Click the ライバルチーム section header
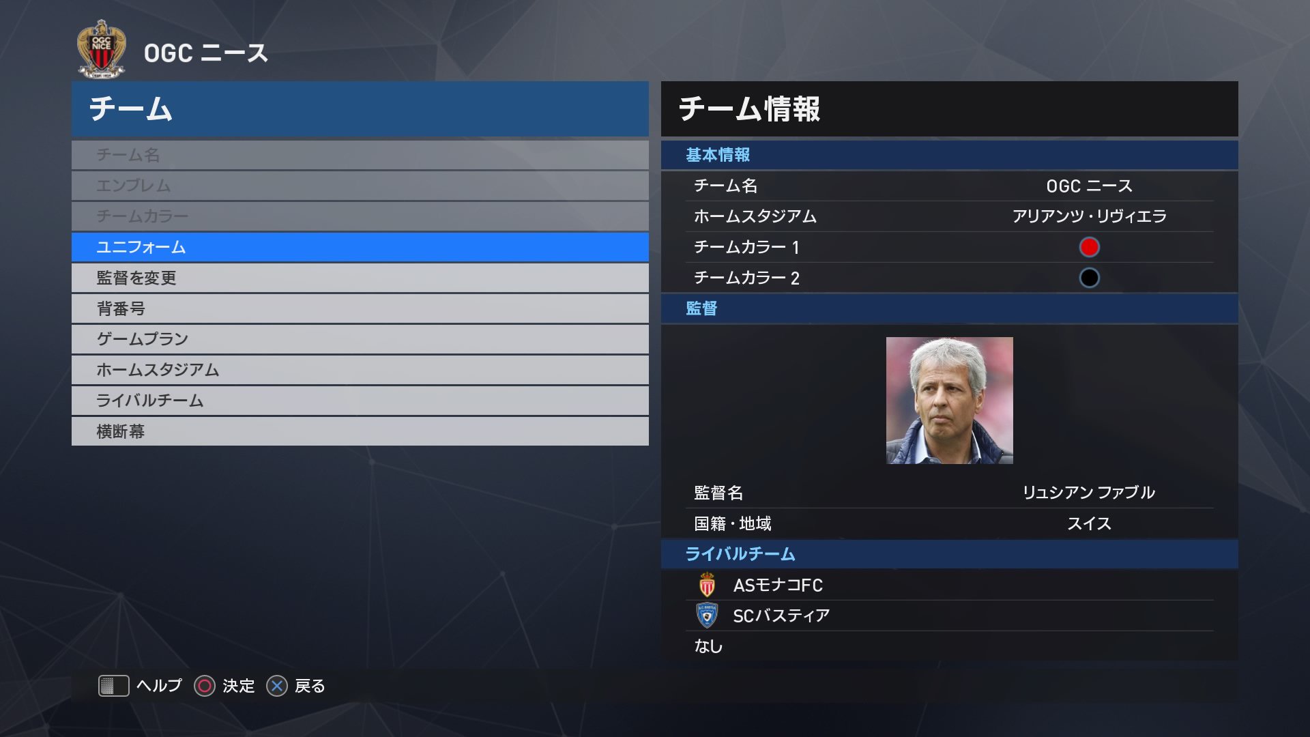Screen dimensions: 1310x737 coord(950,554)
